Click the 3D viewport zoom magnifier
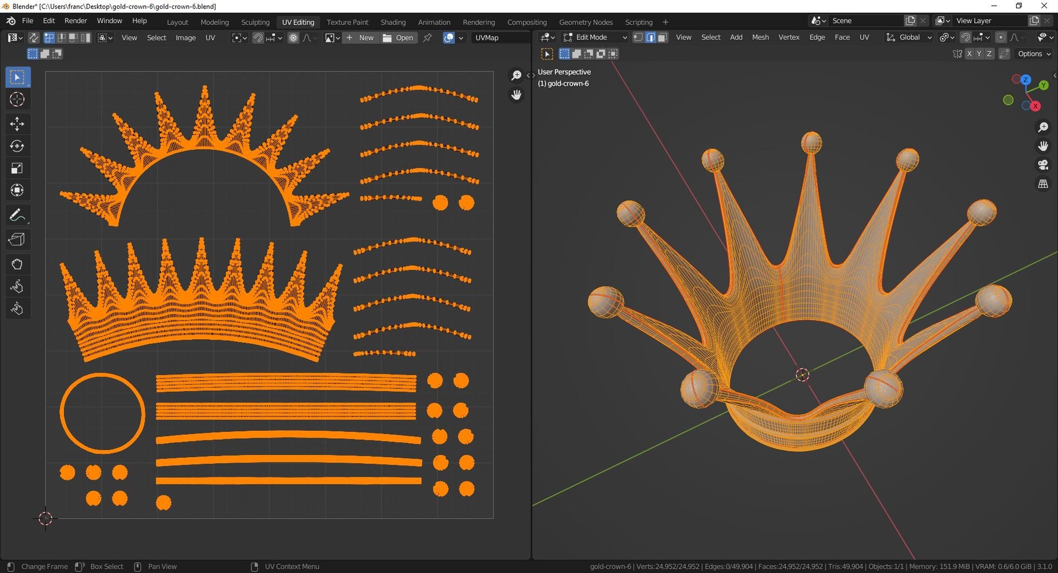1058x573 pixels. (1043, 127)
